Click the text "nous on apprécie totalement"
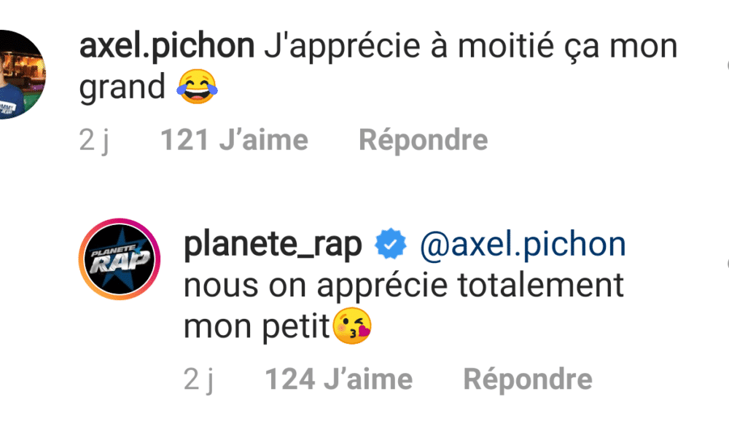The height and width of the screenshot is (437, 729). click(403, 286)
